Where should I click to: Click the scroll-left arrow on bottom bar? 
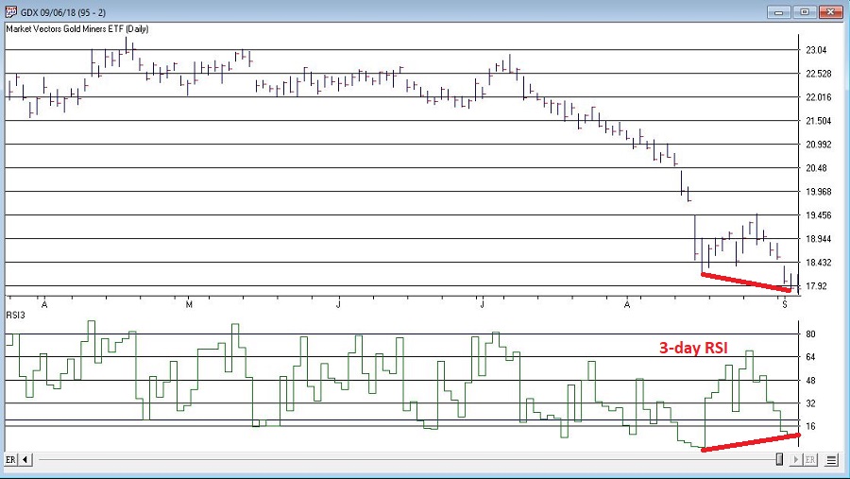(x=25, y=460)
